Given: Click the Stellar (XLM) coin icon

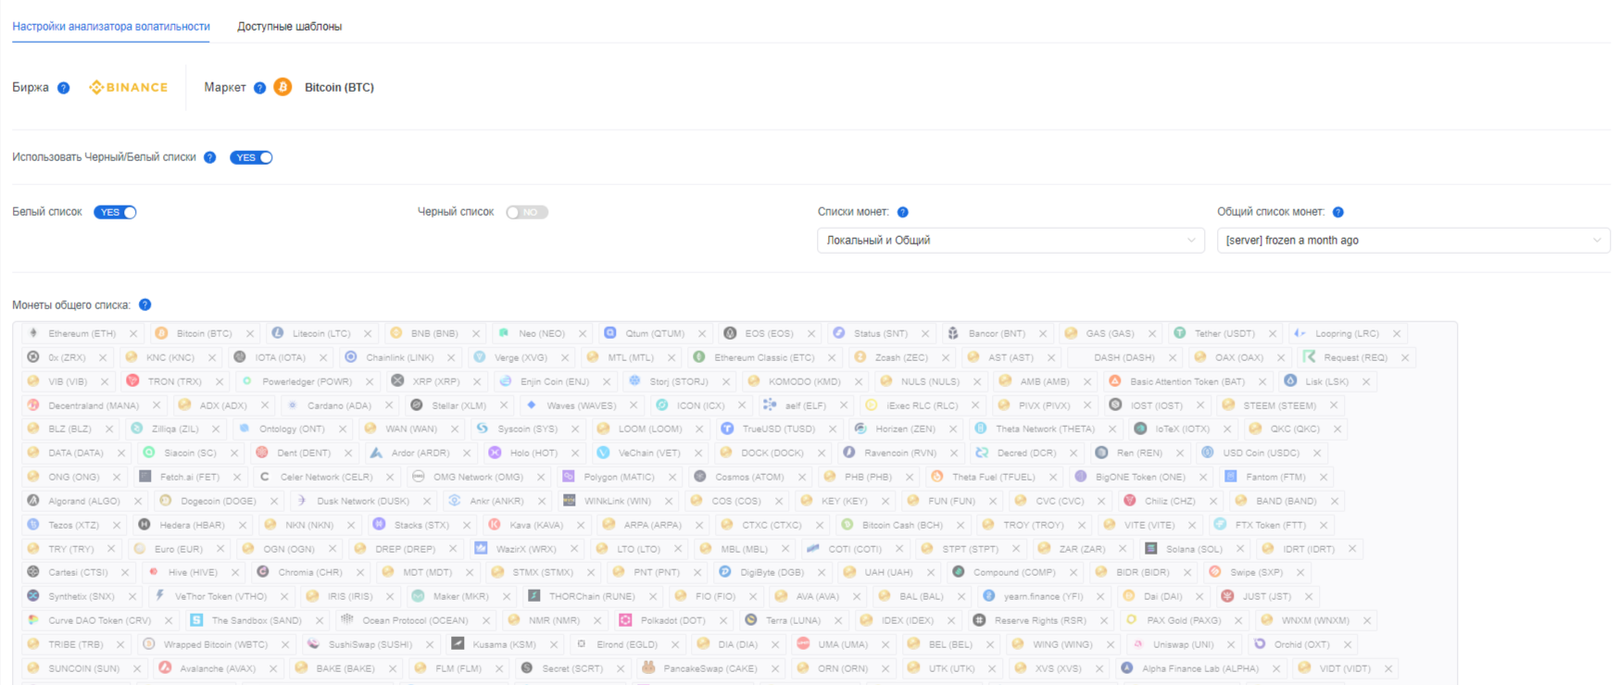Looking at the screenshot, I should [417, 405].
